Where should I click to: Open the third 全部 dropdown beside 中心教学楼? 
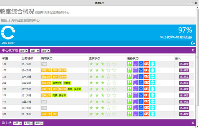(x=46, y=50)
